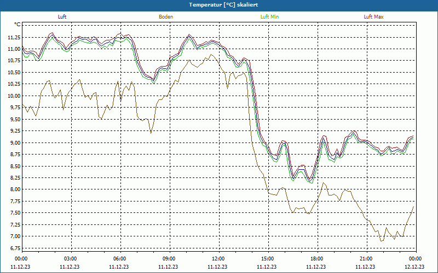Viewport: 438px width, 273px height.
Task: Click the 11,25 y-axis value
Action: click(x=14, y=38)
